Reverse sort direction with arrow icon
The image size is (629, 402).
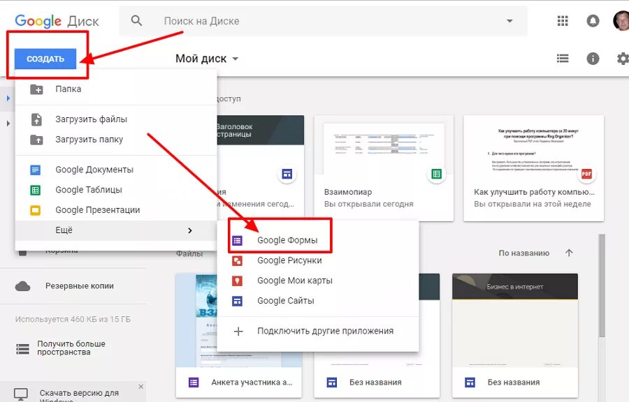point(569,253)
